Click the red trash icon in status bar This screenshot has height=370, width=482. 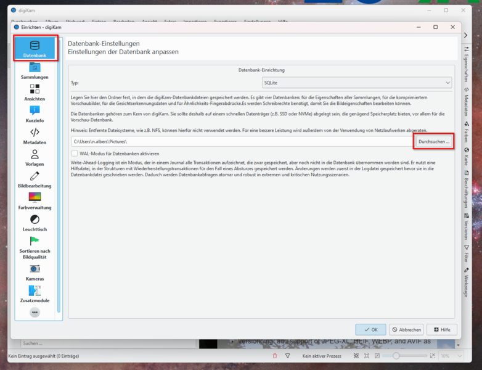[275, 356]
